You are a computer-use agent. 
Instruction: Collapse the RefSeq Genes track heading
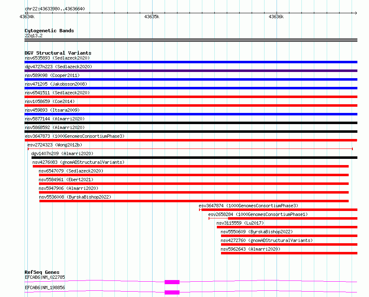[x=42, y=272]
